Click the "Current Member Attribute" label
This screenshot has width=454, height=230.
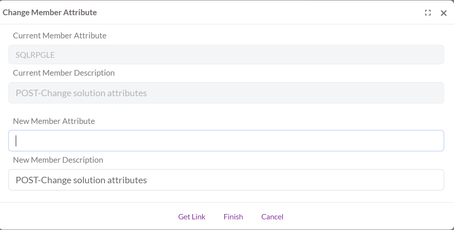click(60, 36)
